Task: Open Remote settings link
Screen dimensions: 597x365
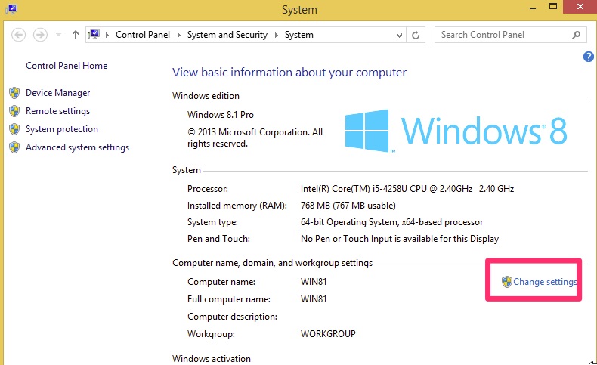Action: click(x=58, y=111)
